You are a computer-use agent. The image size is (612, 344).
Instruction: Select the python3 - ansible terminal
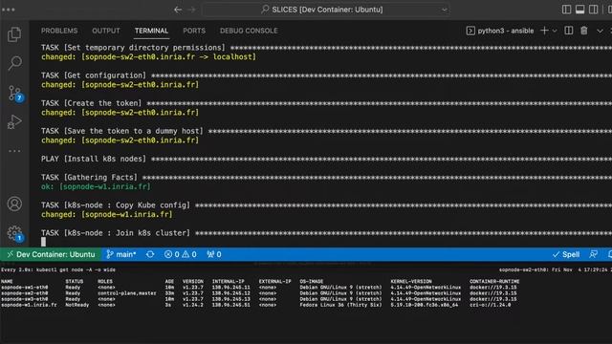500,31
